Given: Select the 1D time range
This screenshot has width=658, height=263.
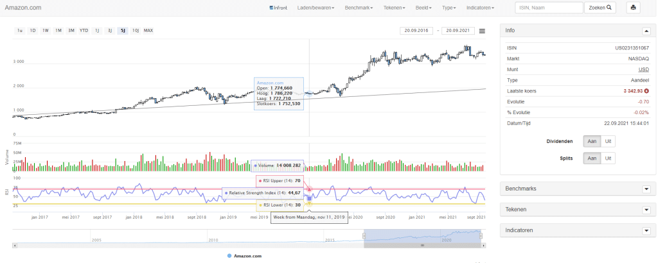Looking at the screenshot, I should click(33, 31).
